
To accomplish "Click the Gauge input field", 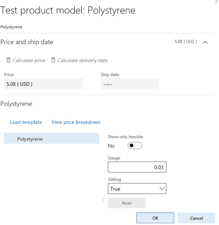I will 137,167.
